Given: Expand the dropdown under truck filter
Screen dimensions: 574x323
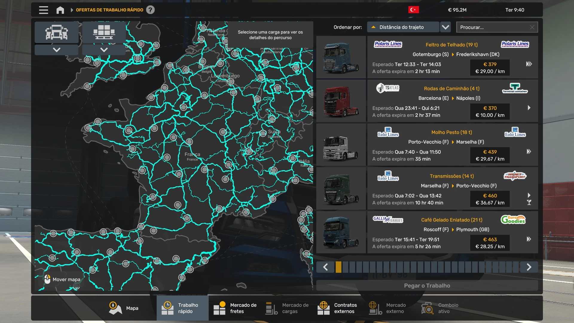Looking at the screenshot, I should (57, 50).
